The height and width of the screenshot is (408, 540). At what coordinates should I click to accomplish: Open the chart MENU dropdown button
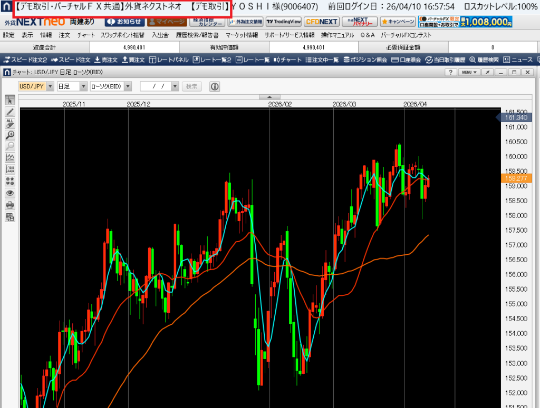point(468,72)
